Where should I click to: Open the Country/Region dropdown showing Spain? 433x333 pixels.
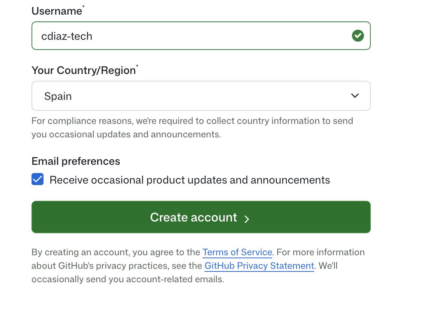click(201, 96)
